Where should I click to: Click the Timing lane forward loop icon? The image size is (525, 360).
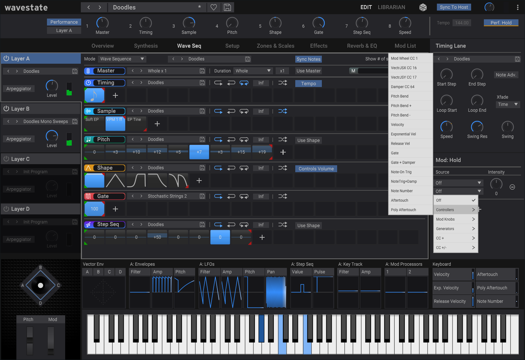(218, 83)
